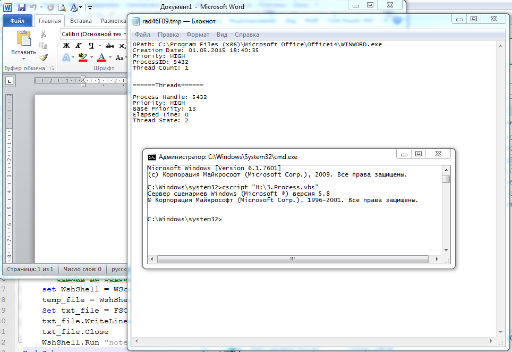The height and width of the screenshot is (352, 512).
Task: Open the Буфер обмена dialog launcher
Action: pos(52,68)
